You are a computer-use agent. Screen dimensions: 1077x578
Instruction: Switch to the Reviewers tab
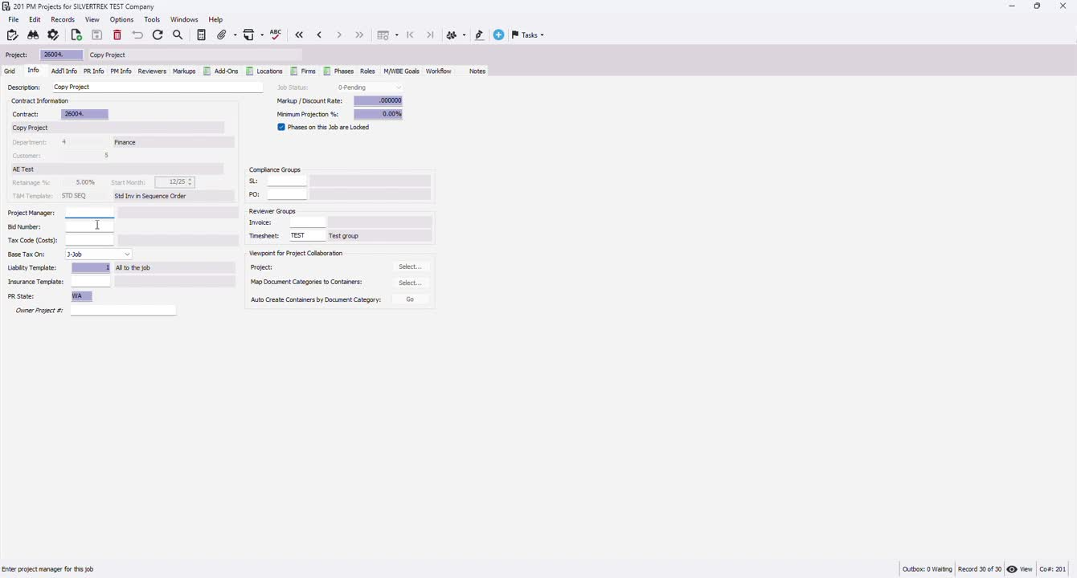tap(152, 71)
